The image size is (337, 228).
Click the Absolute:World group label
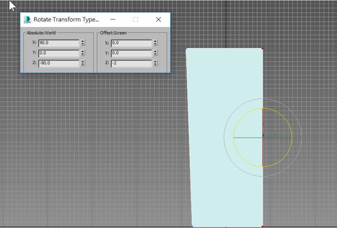pyautogui.click(x=41, y=33)
